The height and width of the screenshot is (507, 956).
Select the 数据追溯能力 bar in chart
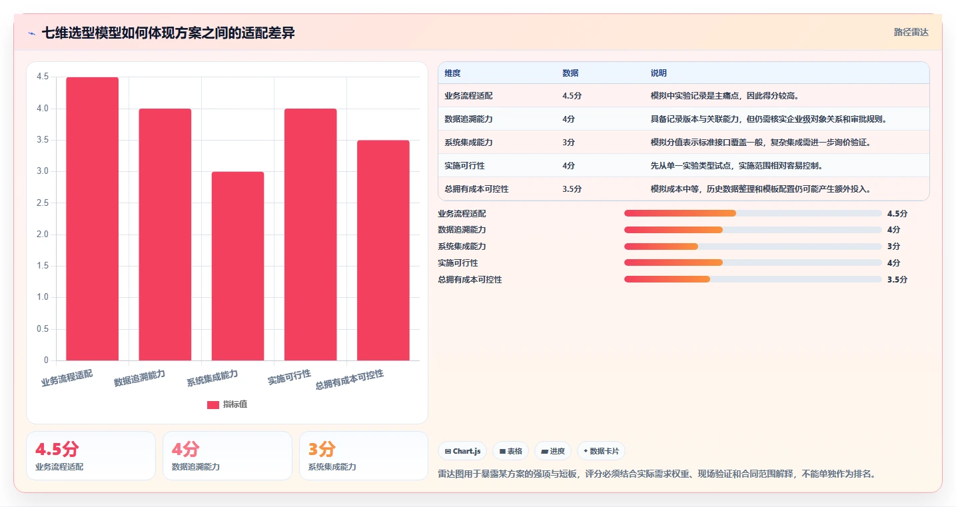coord(165,235)
